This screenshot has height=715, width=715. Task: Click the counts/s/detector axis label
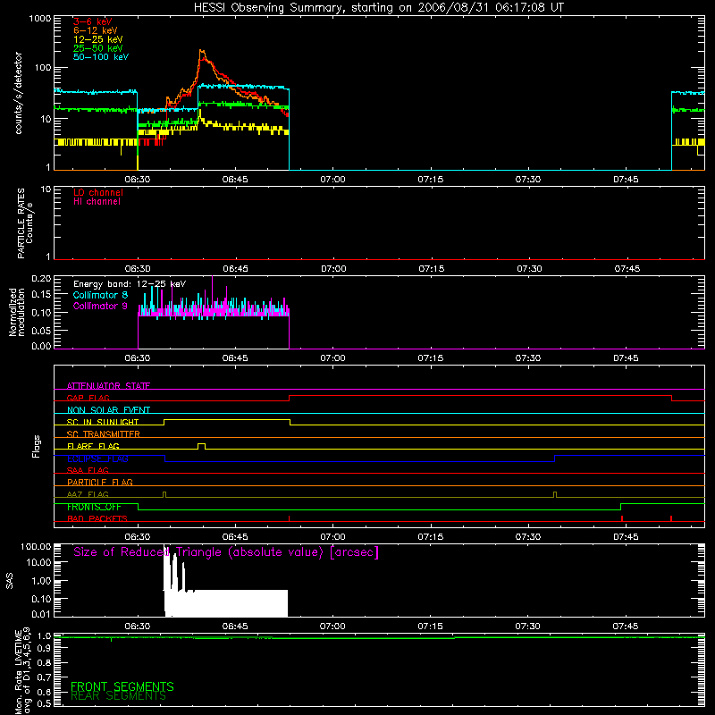19,93
